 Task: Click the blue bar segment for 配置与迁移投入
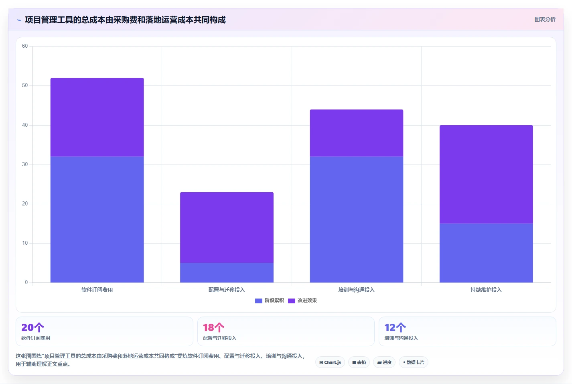point(227,273)
